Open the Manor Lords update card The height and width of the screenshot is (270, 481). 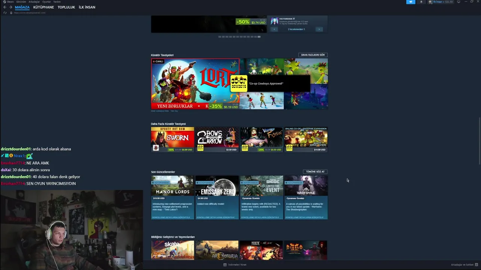point(172,197)
